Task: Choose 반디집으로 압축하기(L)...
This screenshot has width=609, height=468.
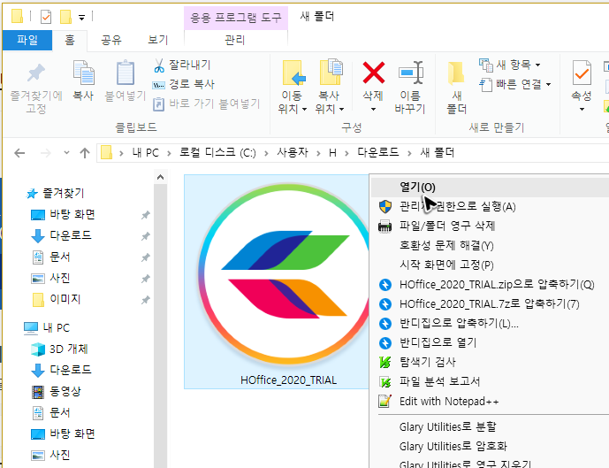Action: point(491,324)
